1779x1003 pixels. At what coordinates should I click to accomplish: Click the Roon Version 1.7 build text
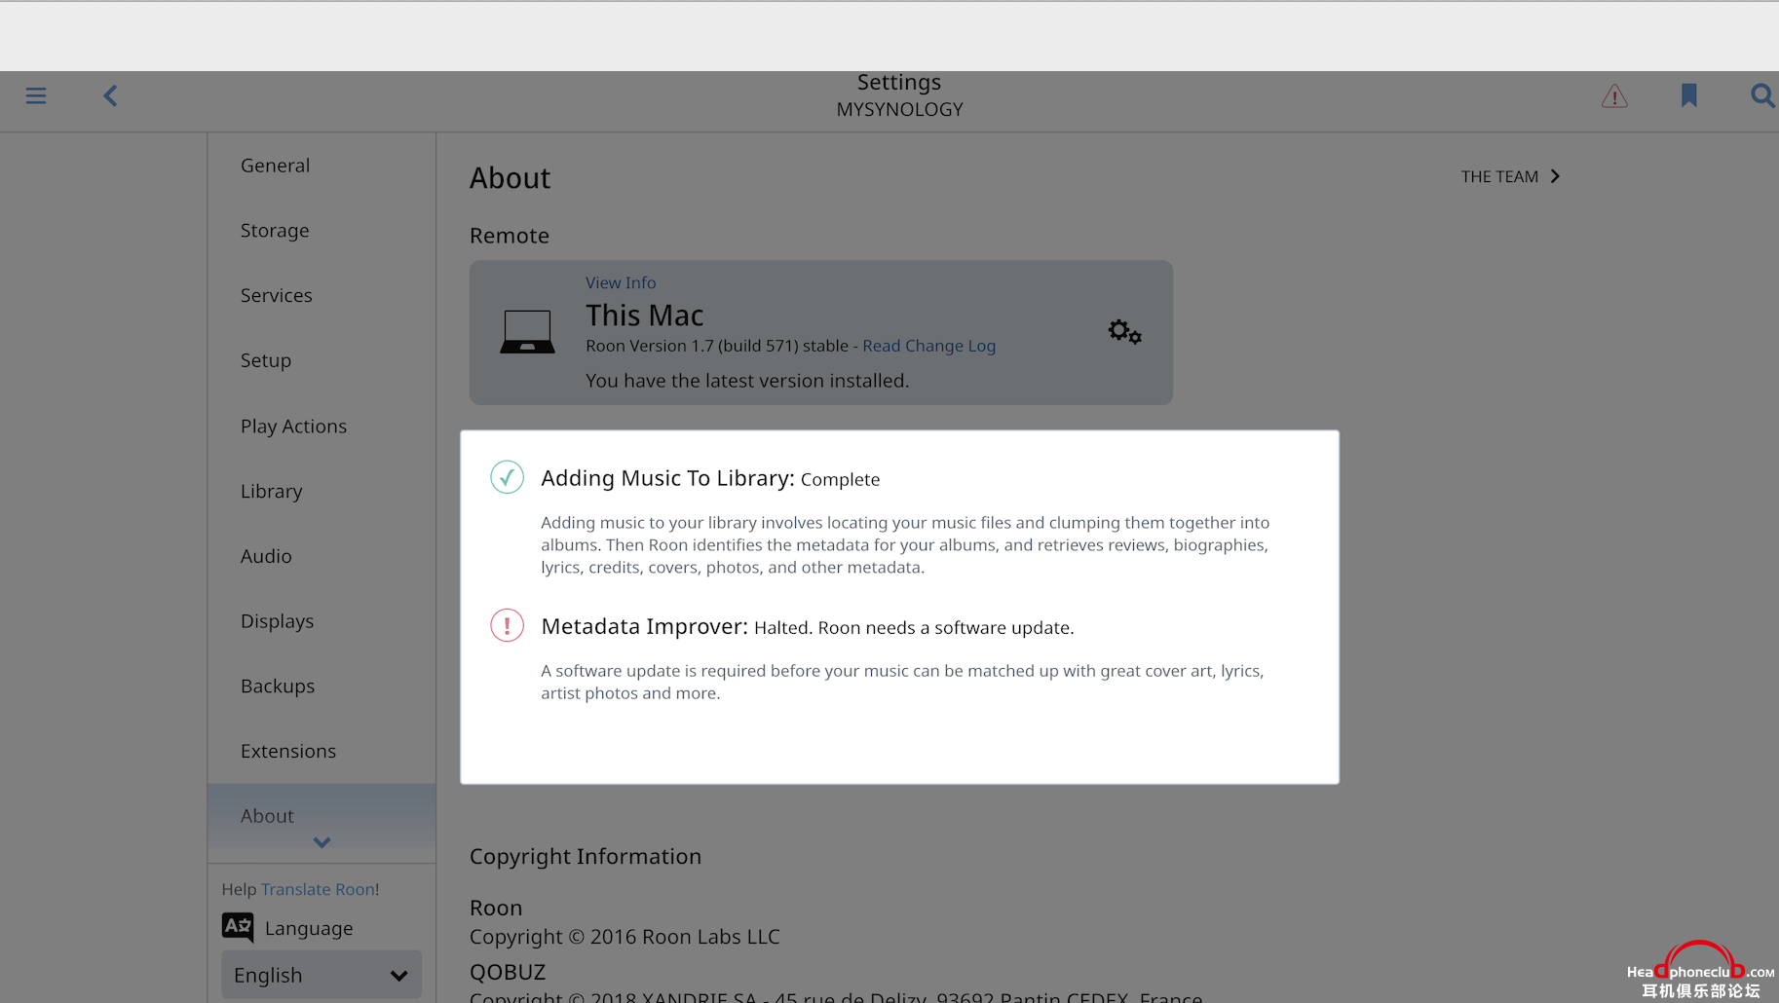point(717,346)
